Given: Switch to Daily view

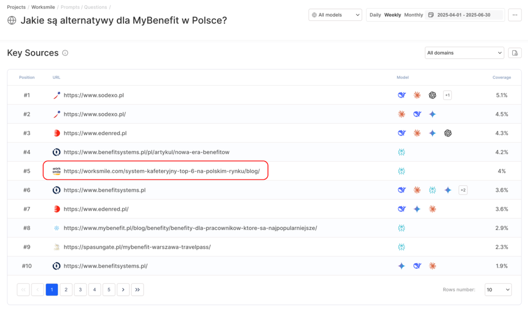Looking at the screenshot, I should tap(375, 14).
